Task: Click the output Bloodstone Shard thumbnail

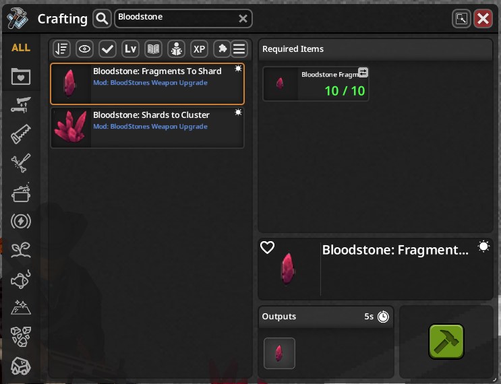Action: click(279, 353)
